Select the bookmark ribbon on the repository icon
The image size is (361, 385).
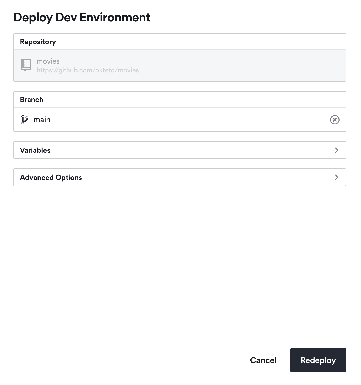(24, 70)
